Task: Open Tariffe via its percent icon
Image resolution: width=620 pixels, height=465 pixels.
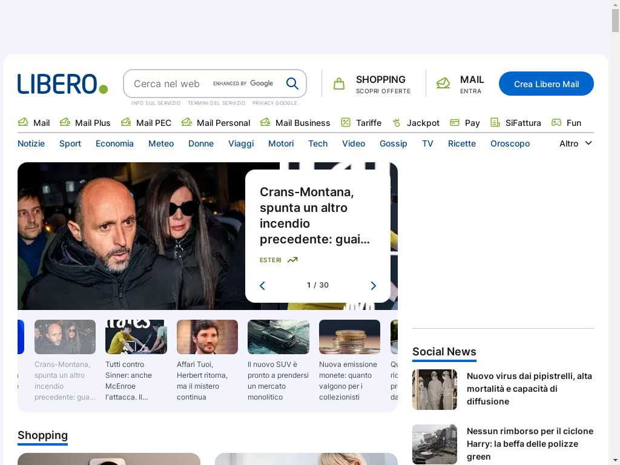Action: point(346,122)
